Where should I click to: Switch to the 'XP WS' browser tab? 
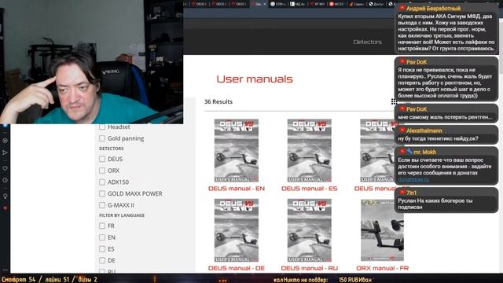pos(318,4)
